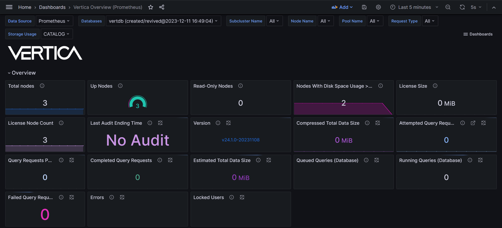Open the Prometheus data source dropdown
Screen dimensions: 502x228
click(54, 21)
